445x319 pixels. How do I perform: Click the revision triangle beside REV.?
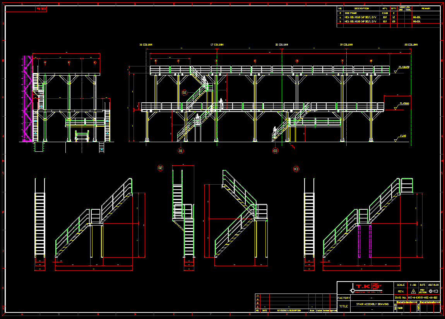click(413, 292)
